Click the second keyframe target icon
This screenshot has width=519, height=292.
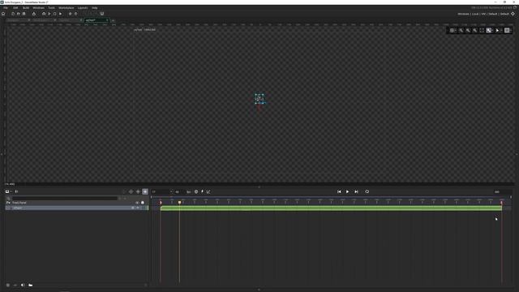(x=139, y=191)
